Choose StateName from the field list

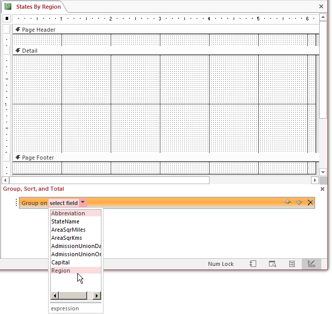pos(65,221)
